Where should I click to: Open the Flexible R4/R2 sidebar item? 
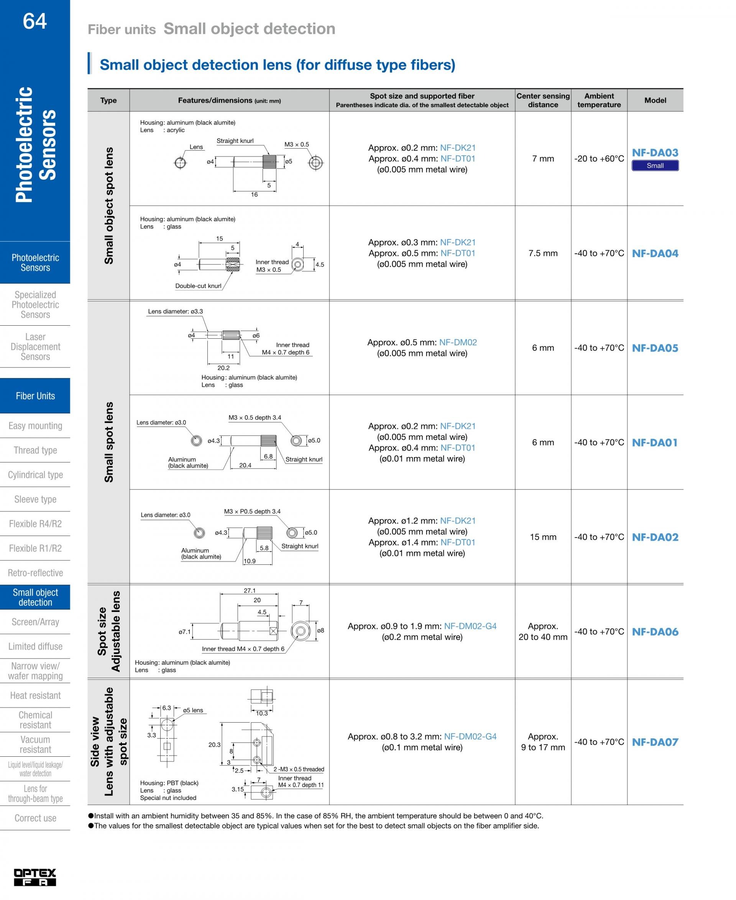[x=35, y=524]
